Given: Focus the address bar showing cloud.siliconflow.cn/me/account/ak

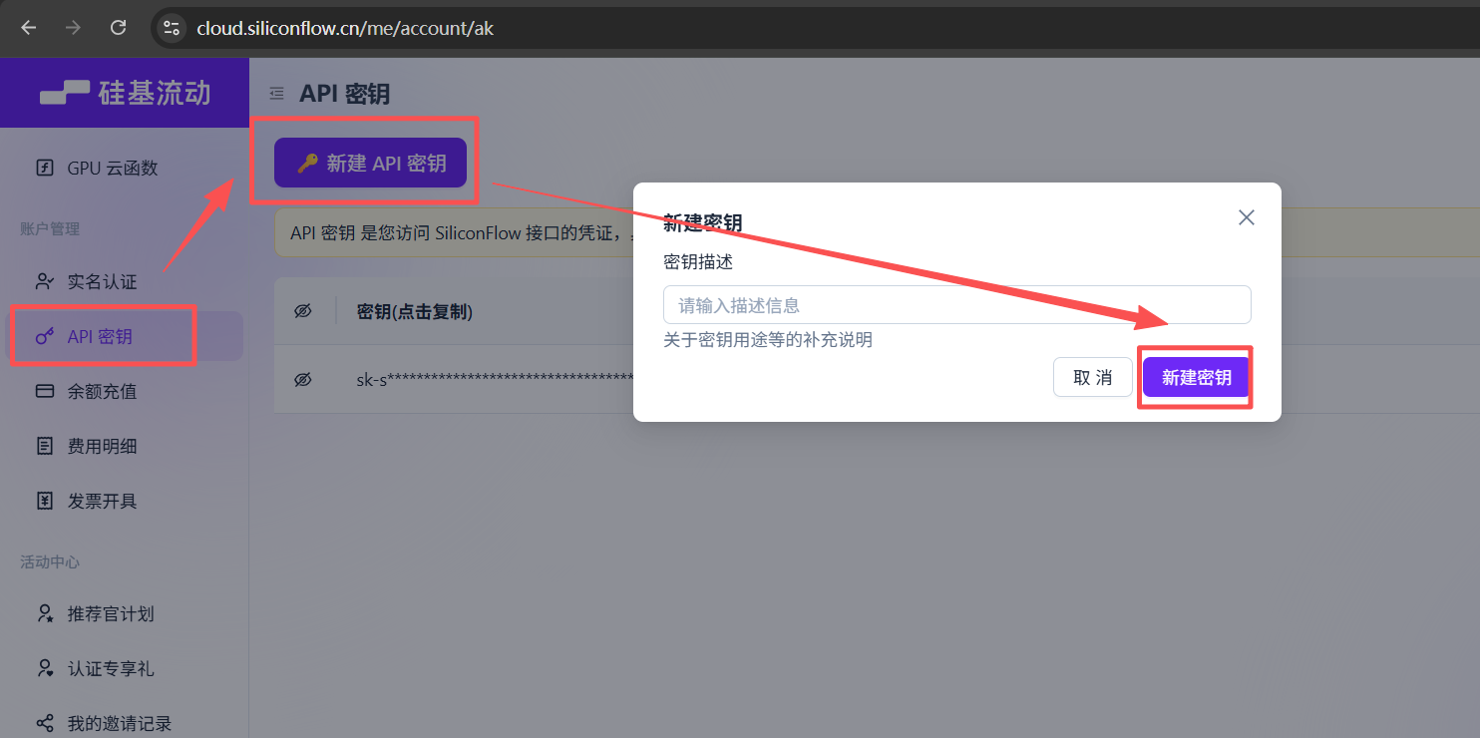Looking at the screenshot, I should [x=345, y=28].
